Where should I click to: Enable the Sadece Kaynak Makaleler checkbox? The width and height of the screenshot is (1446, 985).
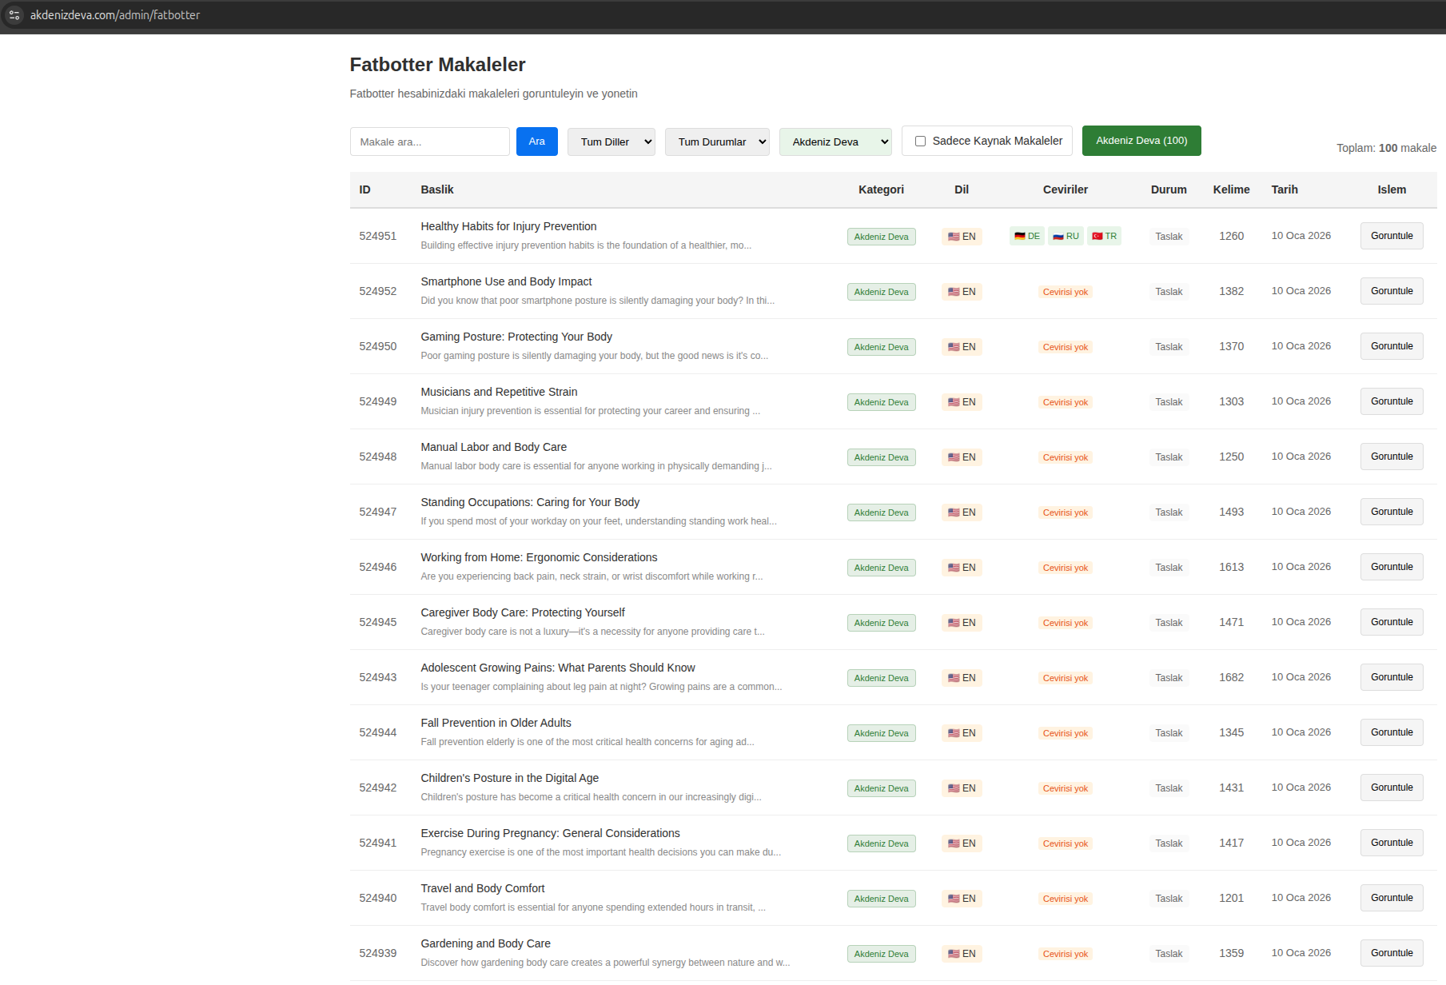point(920,142)
